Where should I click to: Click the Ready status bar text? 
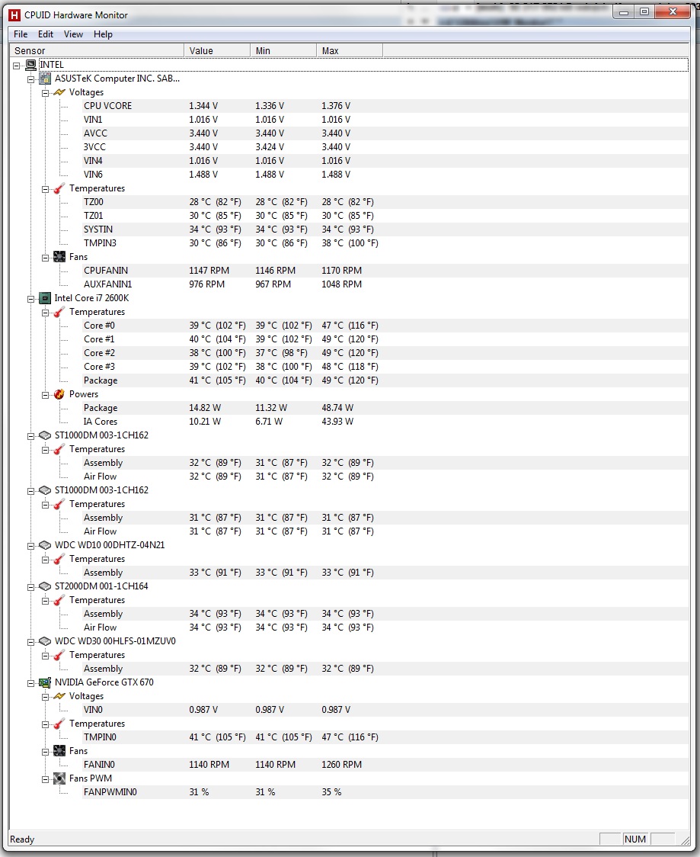(22, 839)
